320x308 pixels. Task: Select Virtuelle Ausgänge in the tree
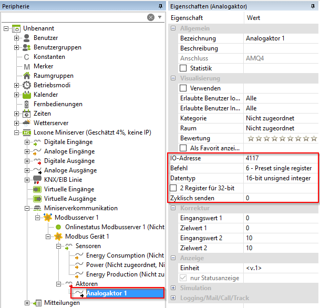coord(70,199)
